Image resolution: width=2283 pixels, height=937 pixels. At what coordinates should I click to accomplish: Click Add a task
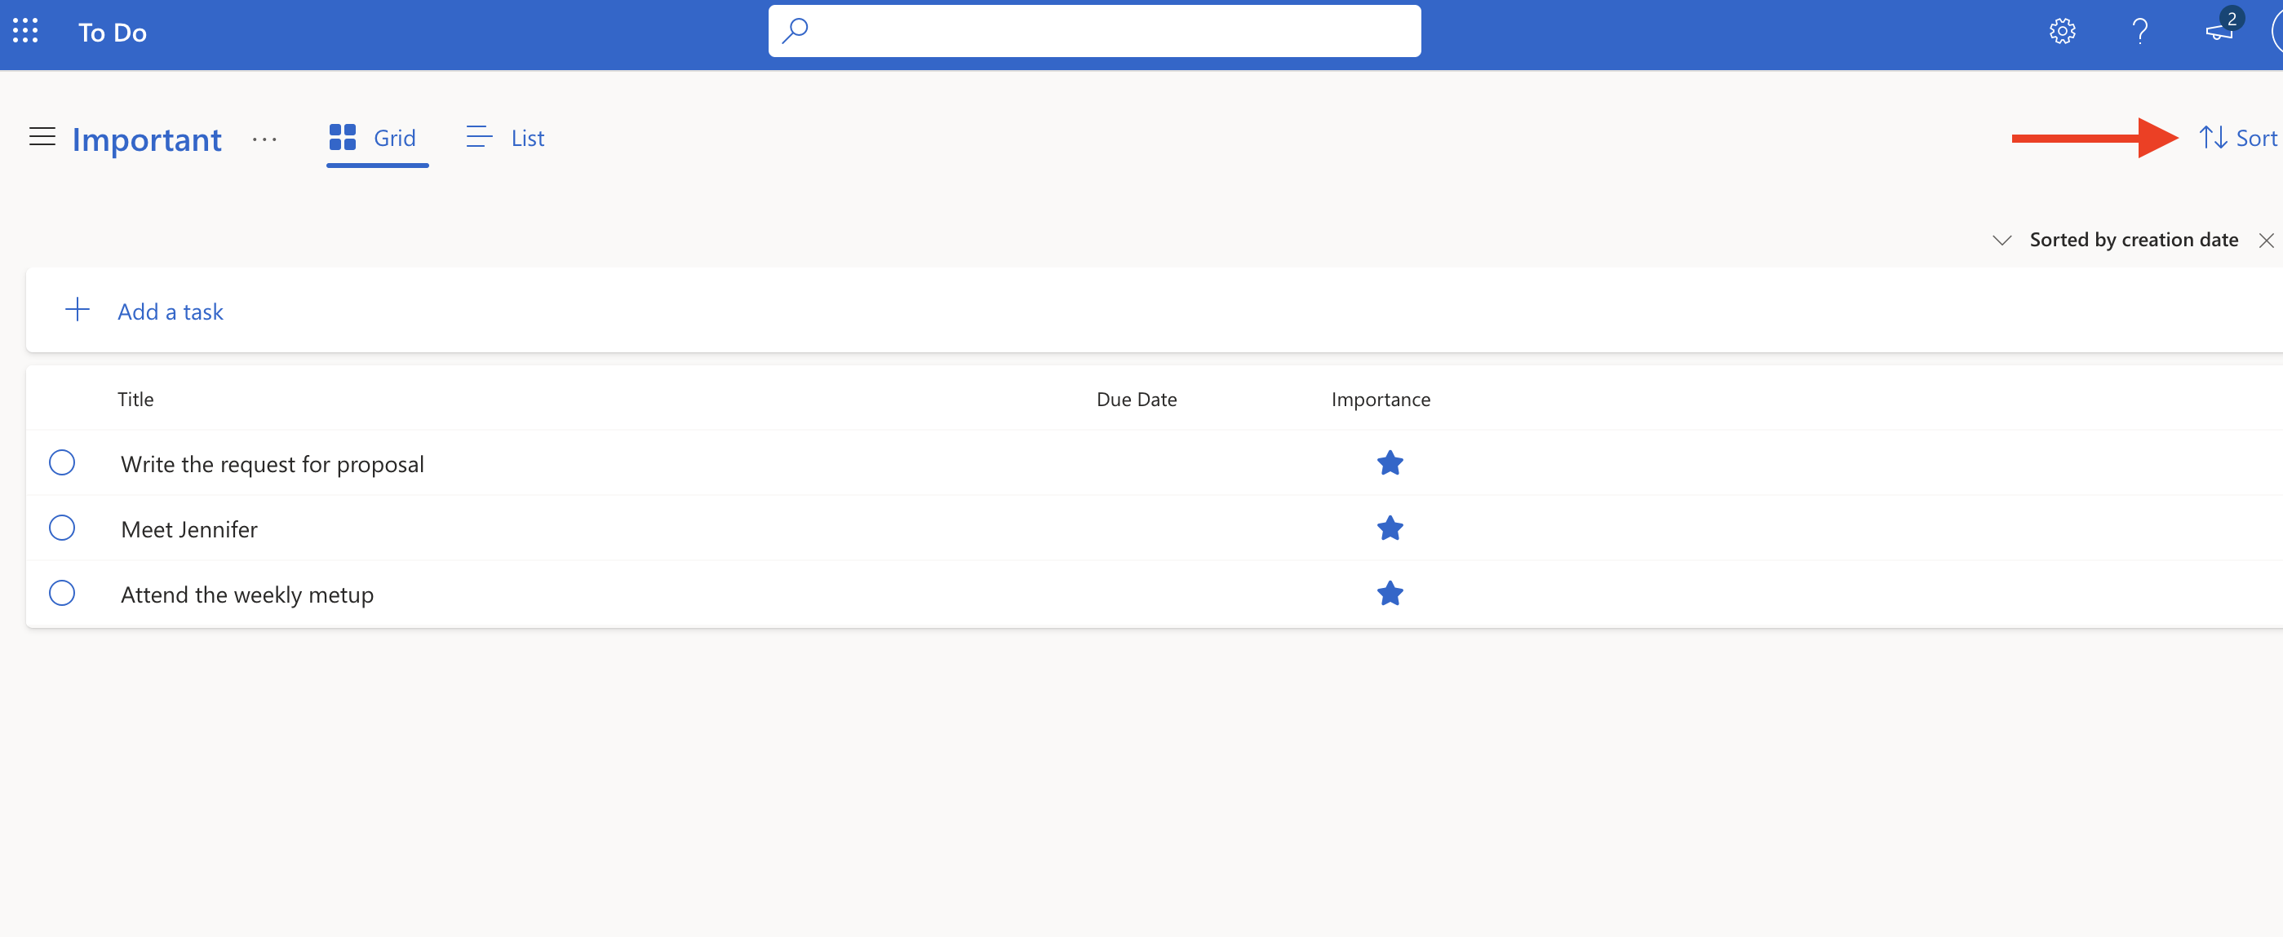[x=171, y=312]
